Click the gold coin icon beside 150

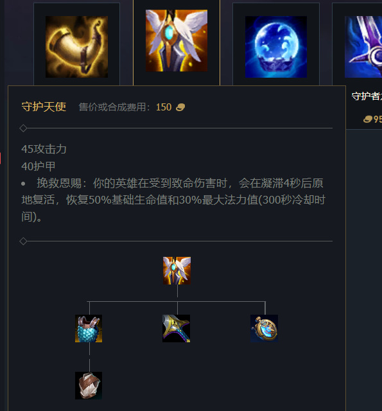(180, 107)
